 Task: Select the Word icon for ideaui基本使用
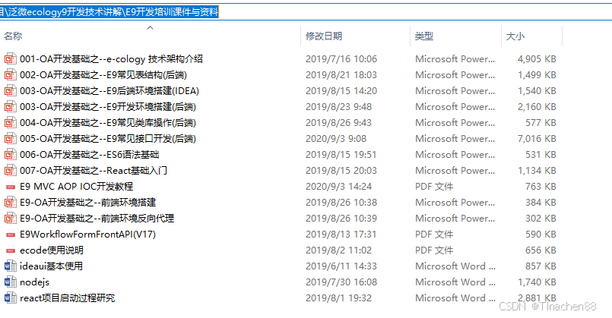pyautogui.click(x=10, y=266)
